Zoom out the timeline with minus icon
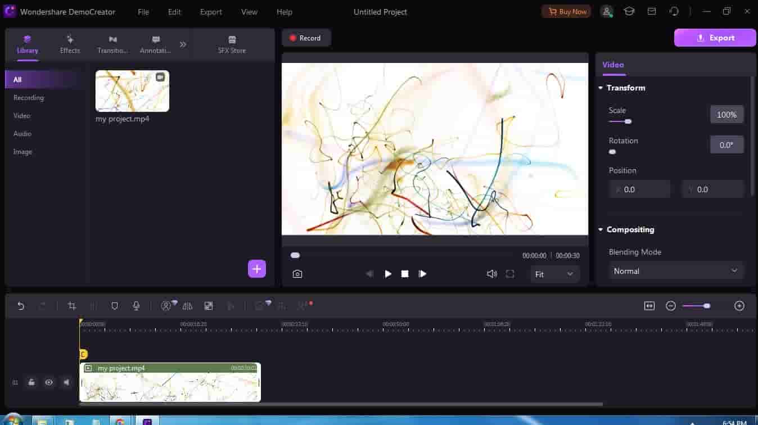The image size is (758, 425). pyautogui.click(x=670, y=306)
